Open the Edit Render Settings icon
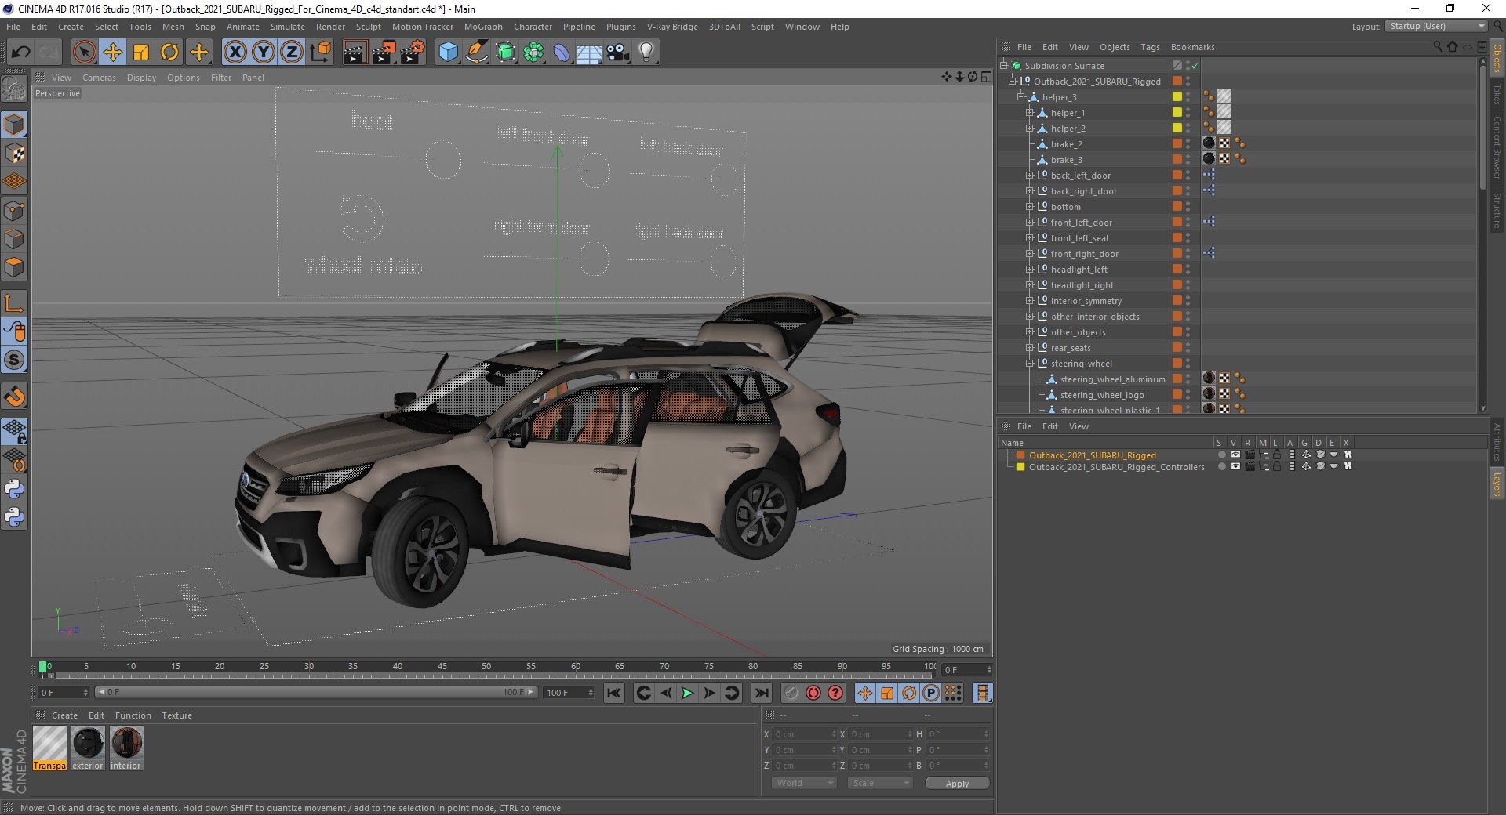Screen dimensions: 1506x815 tap(413, 53)
